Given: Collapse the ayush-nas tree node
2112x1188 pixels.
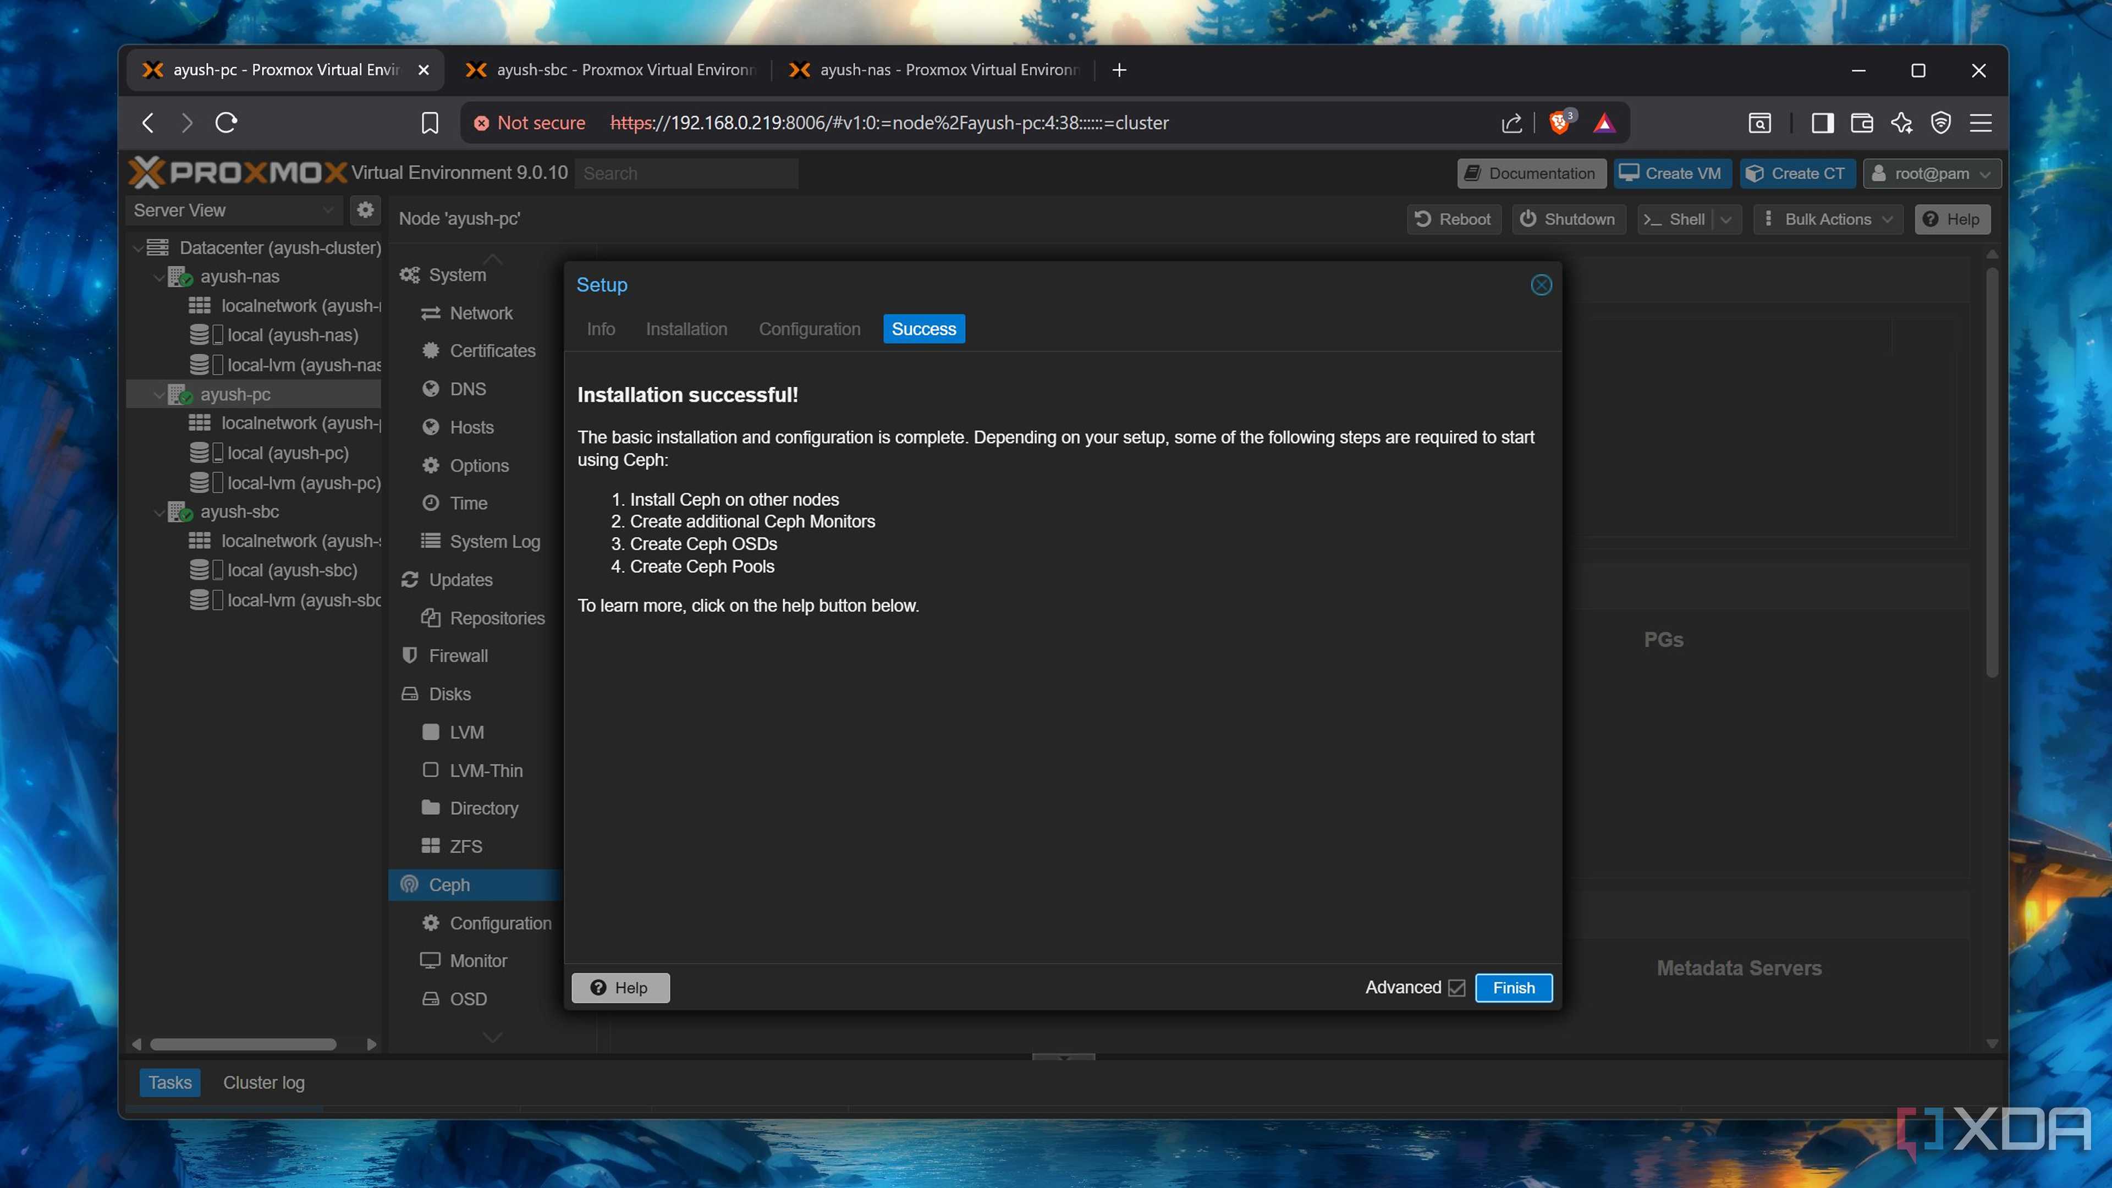Looking at the screenshot, I should 158,277.
